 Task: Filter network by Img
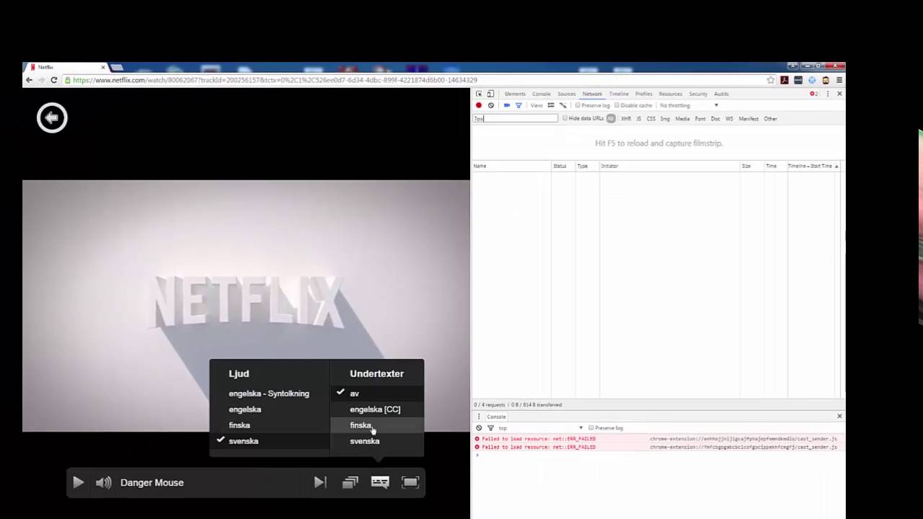tap(665, 118)
